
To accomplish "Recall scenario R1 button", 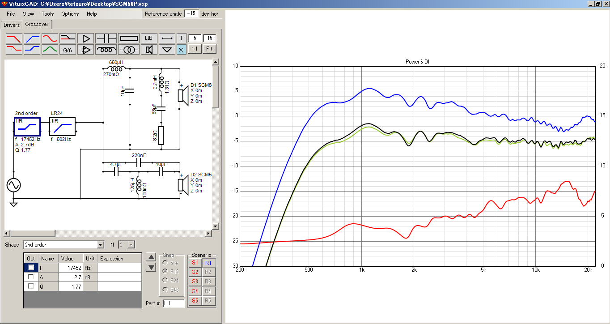I will 208,263.
